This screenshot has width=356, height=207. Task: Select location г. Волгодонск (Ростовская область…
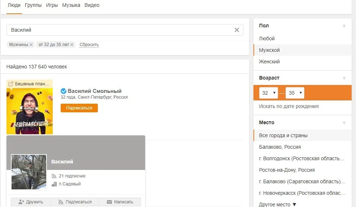click(x=303, y=158)
